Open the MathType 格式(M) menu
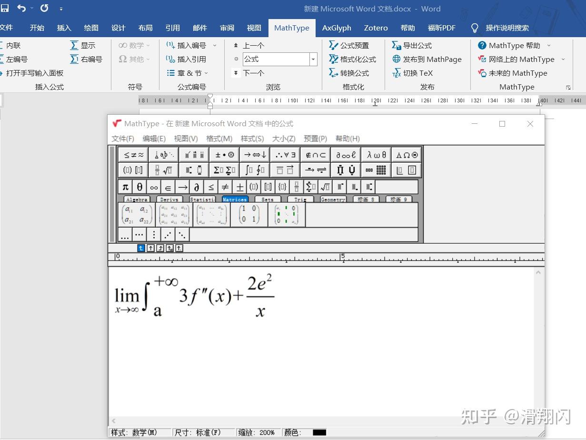586x440 pixels. click(219, 139)
